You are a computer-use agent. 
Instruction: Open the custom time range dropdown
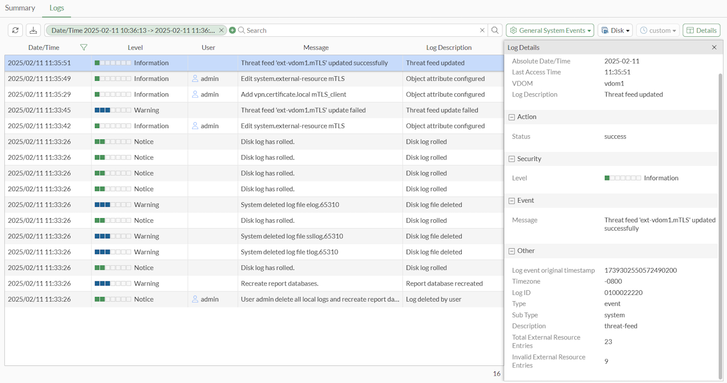pyautogui.click(x=657, y=31)
